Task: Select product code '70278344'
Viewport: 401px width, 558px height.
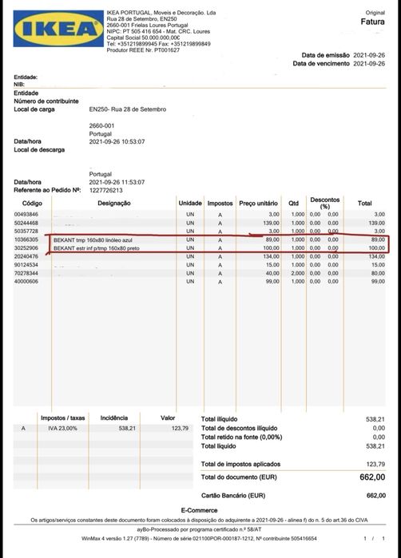Action: coord(26,273)
